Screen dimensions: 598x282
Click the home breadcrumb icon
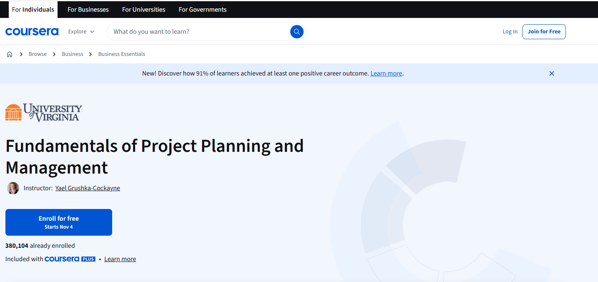[x=9, y=54]
